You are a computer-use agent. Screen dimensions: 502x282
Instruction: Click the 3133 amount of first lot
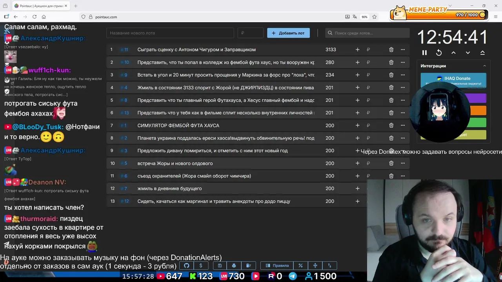tap(331, 50)
